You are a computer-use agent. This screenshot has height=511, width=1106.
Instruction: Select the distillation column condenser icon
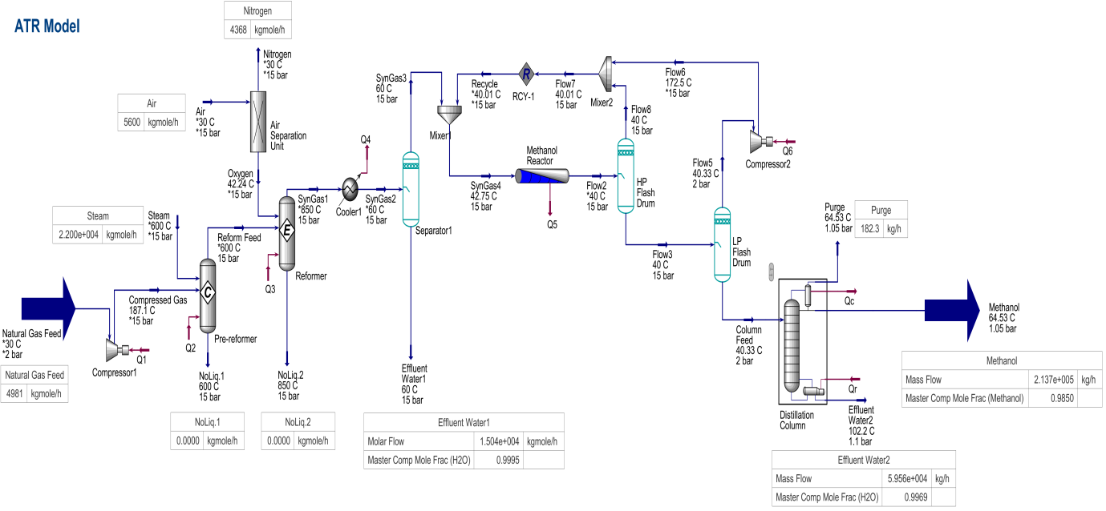[x=809, y=295]
